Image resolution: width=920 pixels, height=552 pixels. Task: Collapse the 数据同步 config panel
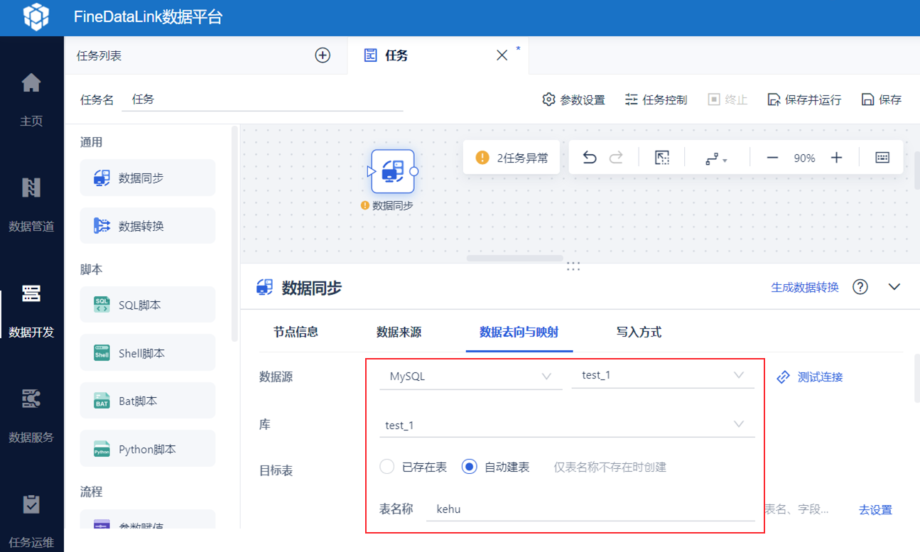pyautogui.click(x=894, y=287)
